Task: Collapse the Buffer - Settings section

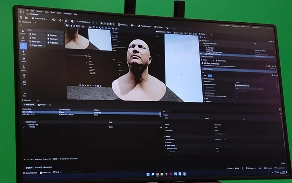Action: [166, 146]
